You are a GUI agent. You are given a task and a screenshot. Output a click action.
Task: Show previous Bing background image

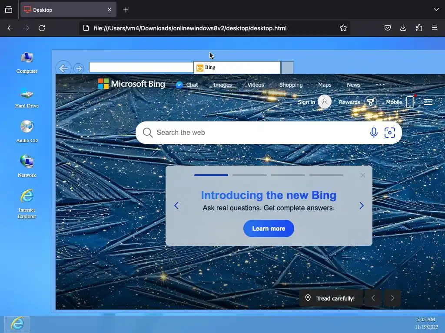(373, 298)
